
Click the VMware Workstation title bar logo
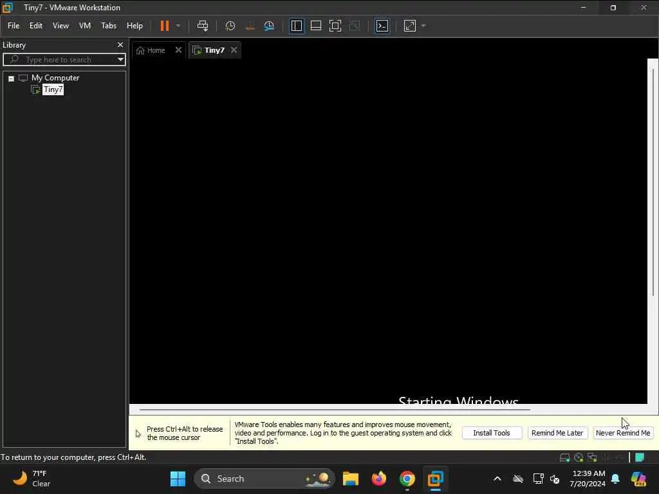point(8,8)
